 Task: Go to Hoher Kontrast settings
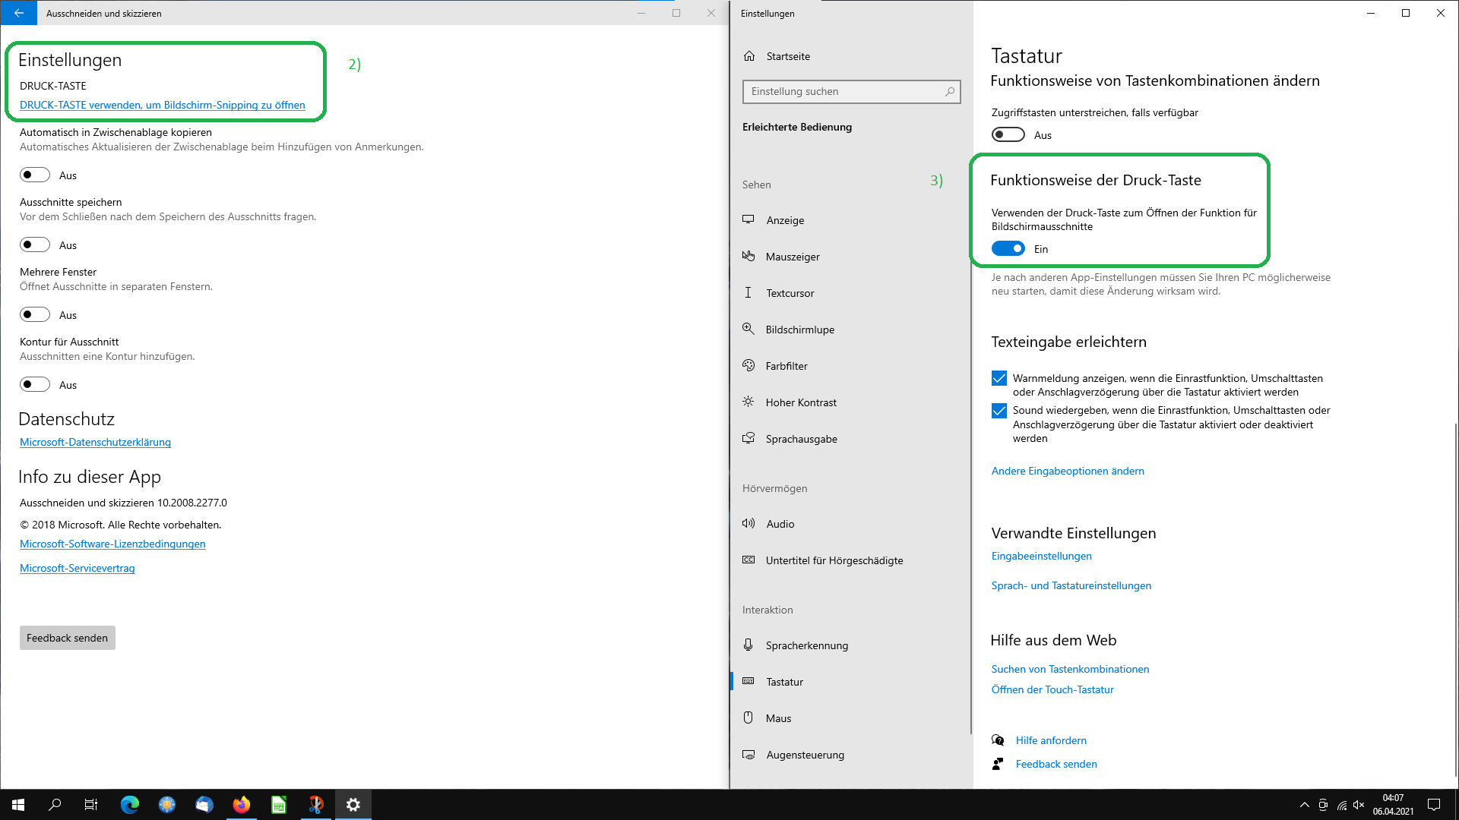tap(800, 402)
